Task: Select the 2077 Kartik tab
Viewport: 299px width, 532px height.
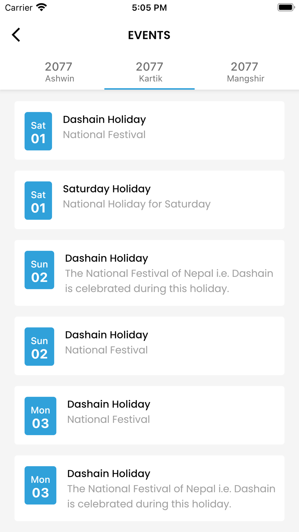Action: click(x=149, y=72)
